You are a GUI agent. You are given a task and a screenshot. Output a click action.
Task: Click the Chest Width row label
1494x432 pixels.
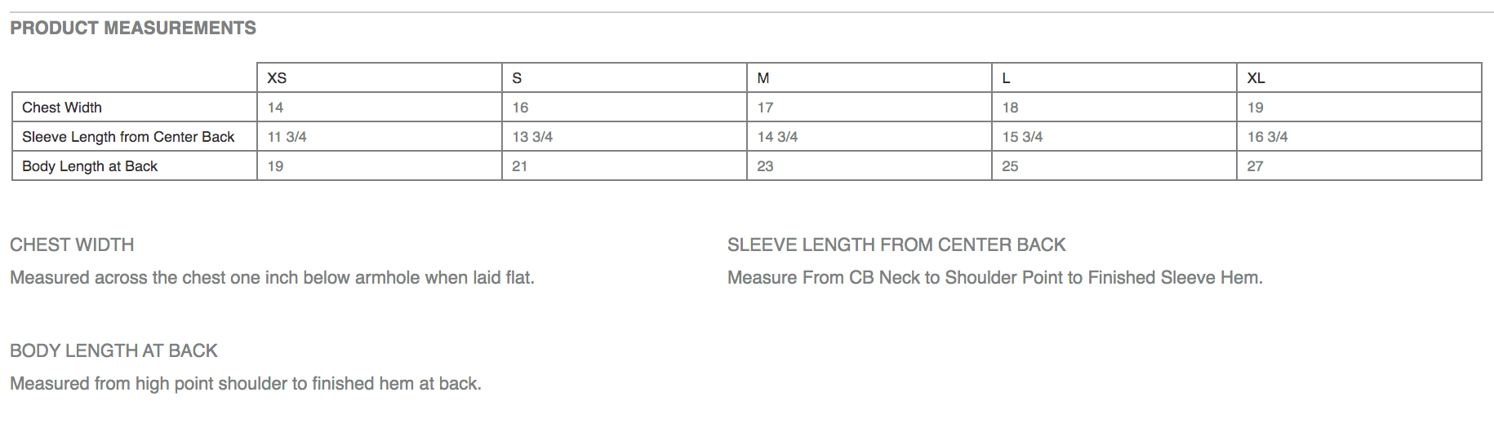tap(62, 108)
